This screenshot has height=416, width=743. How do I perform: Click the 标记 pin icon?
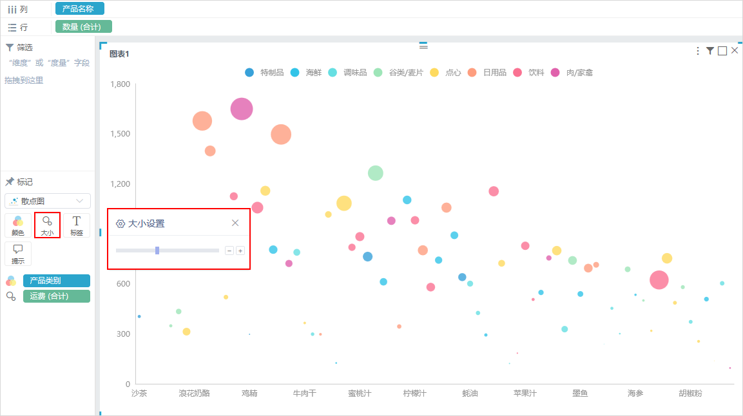[10, 182]
